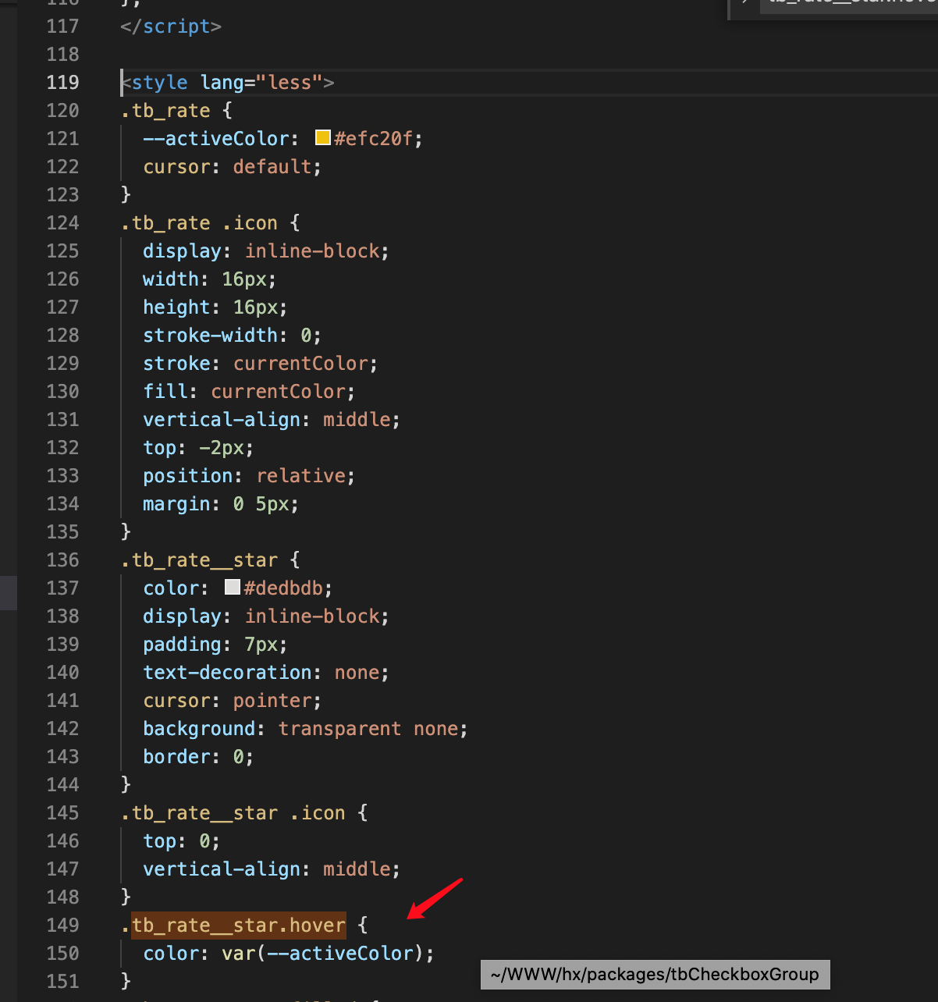Select the .tb_rate .icon selector on line 124
This screenshot has width=938, height=1002.
coord(198,222)
